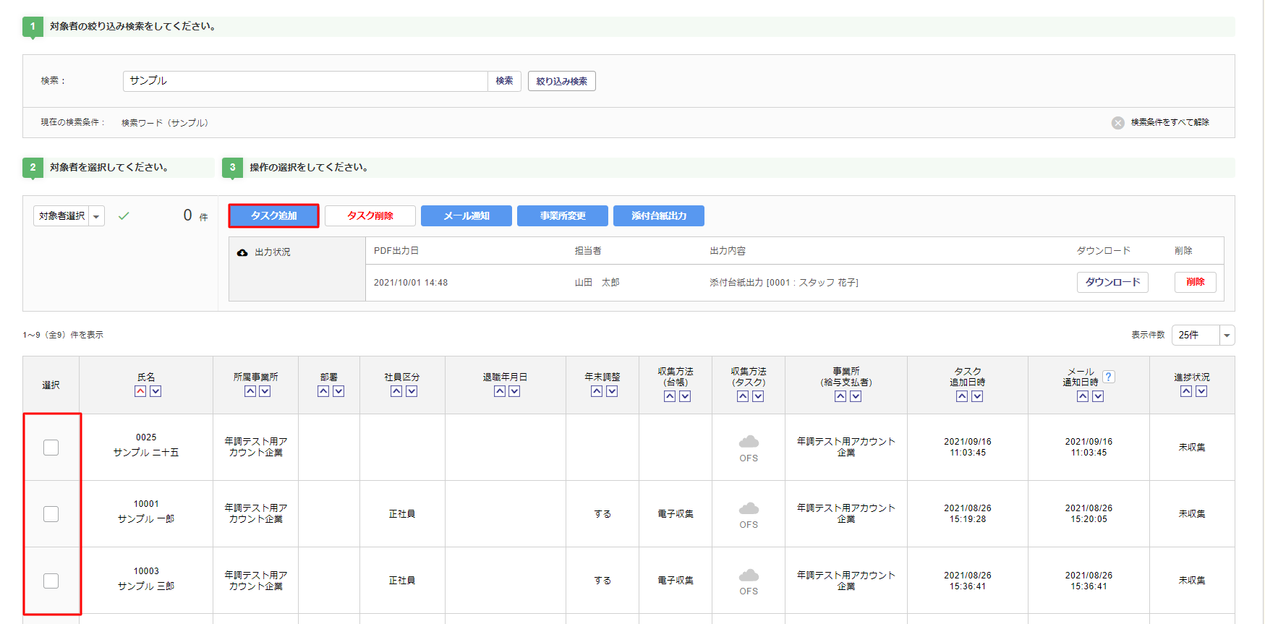Click task date 2021/09/16 11:03:45 in タスク追加日時 column
Viewport: 1265px width, 624px height.
coord(968,448)
